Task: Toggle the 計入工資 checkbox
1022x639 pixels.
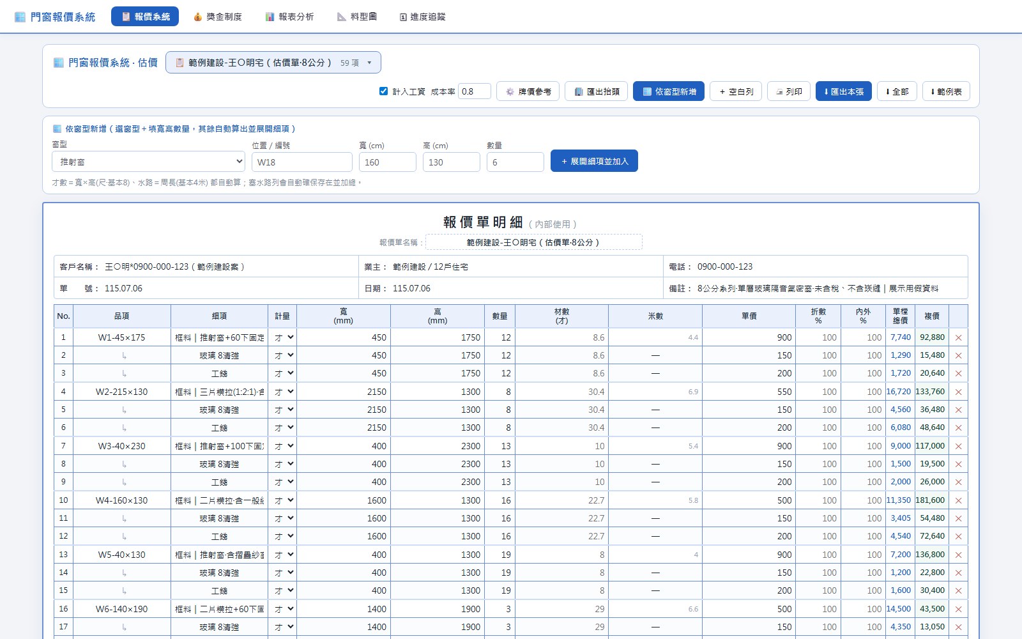Action: click(x=383, y=91)
